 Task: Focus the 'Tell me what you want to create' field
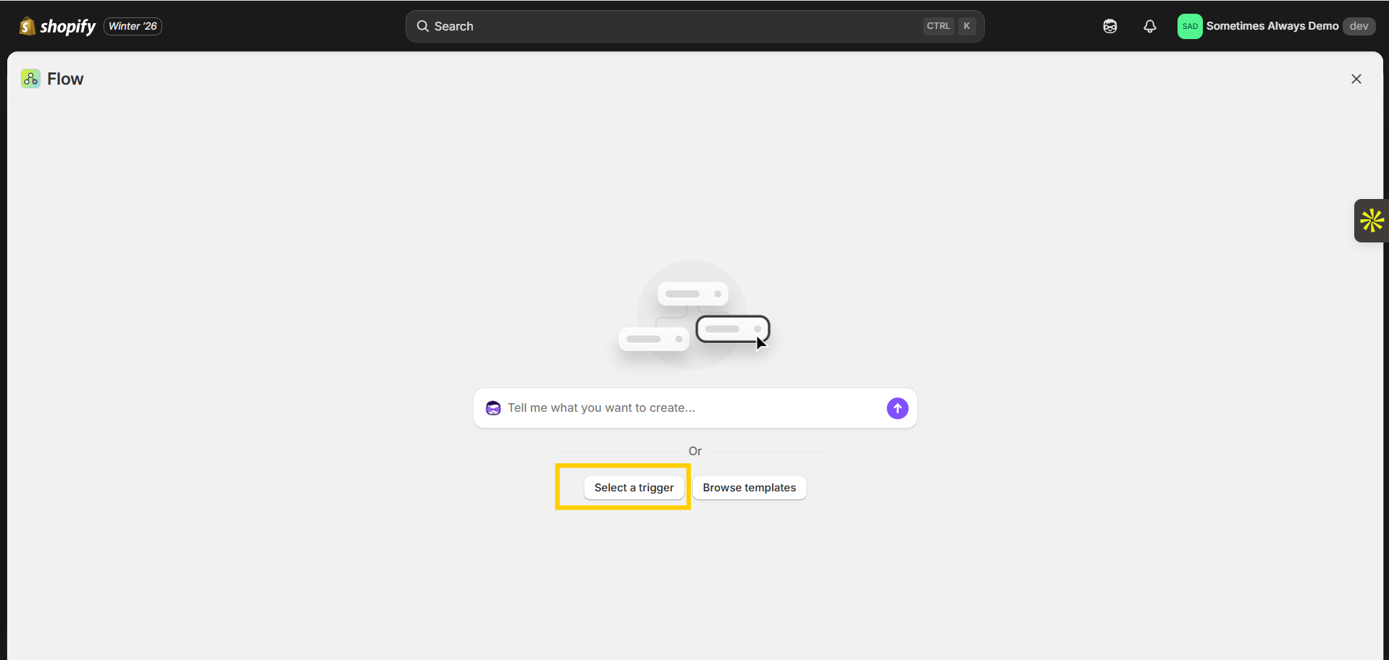pyautogui.click(x=688, y=408)
